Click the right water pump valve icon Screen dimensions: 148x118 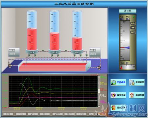[x=99, y=67]
